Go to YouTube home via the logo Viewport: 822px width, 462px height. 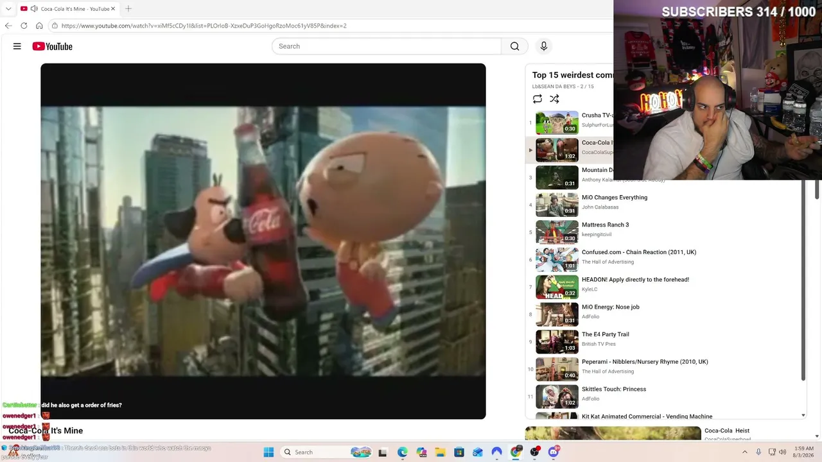(x=52, y=46)
